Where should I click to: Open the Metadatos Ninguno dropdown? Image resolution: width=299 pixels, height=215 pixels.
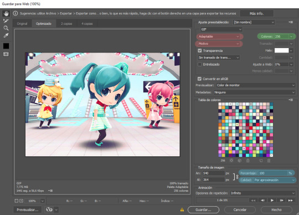click(254, 92)
